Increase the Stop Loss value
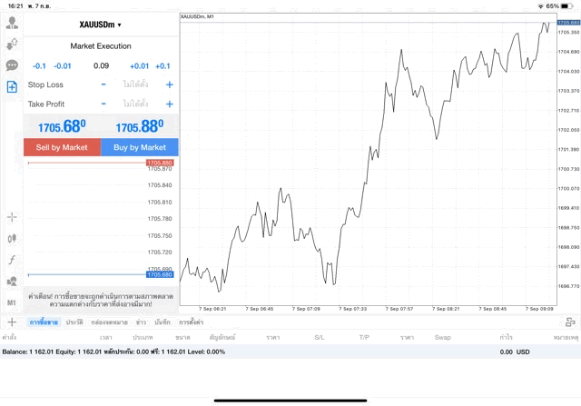581x406 pixels. 169,84
